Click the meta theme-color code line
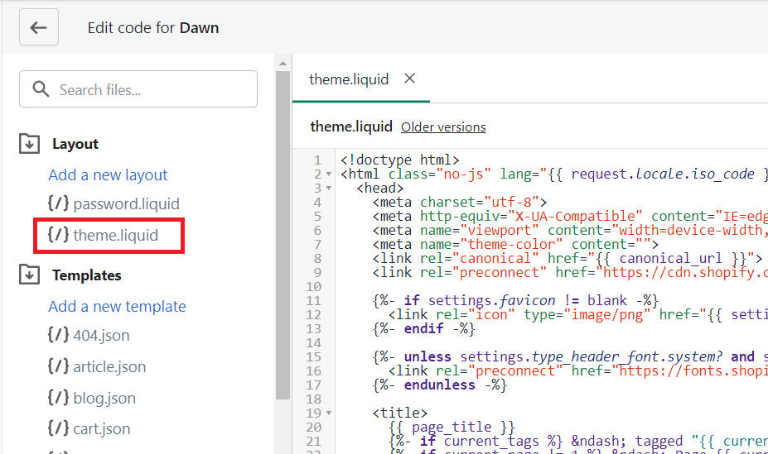The width and height of the screenshot is (768, 454). click(515, 244)
